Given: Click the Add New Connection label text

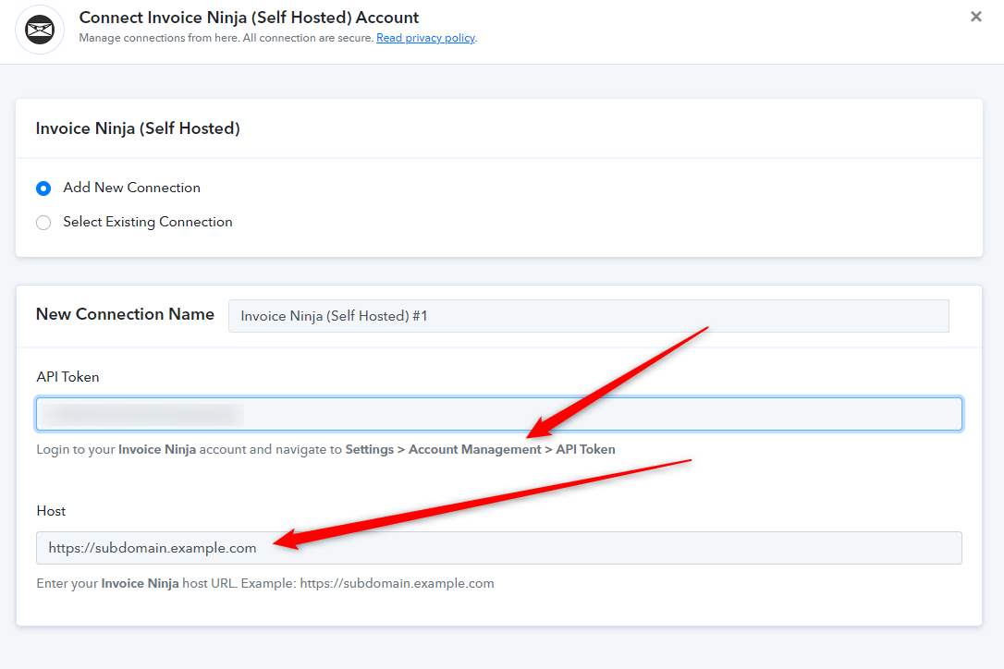Looking at the screenshot, I should point(132,188).
